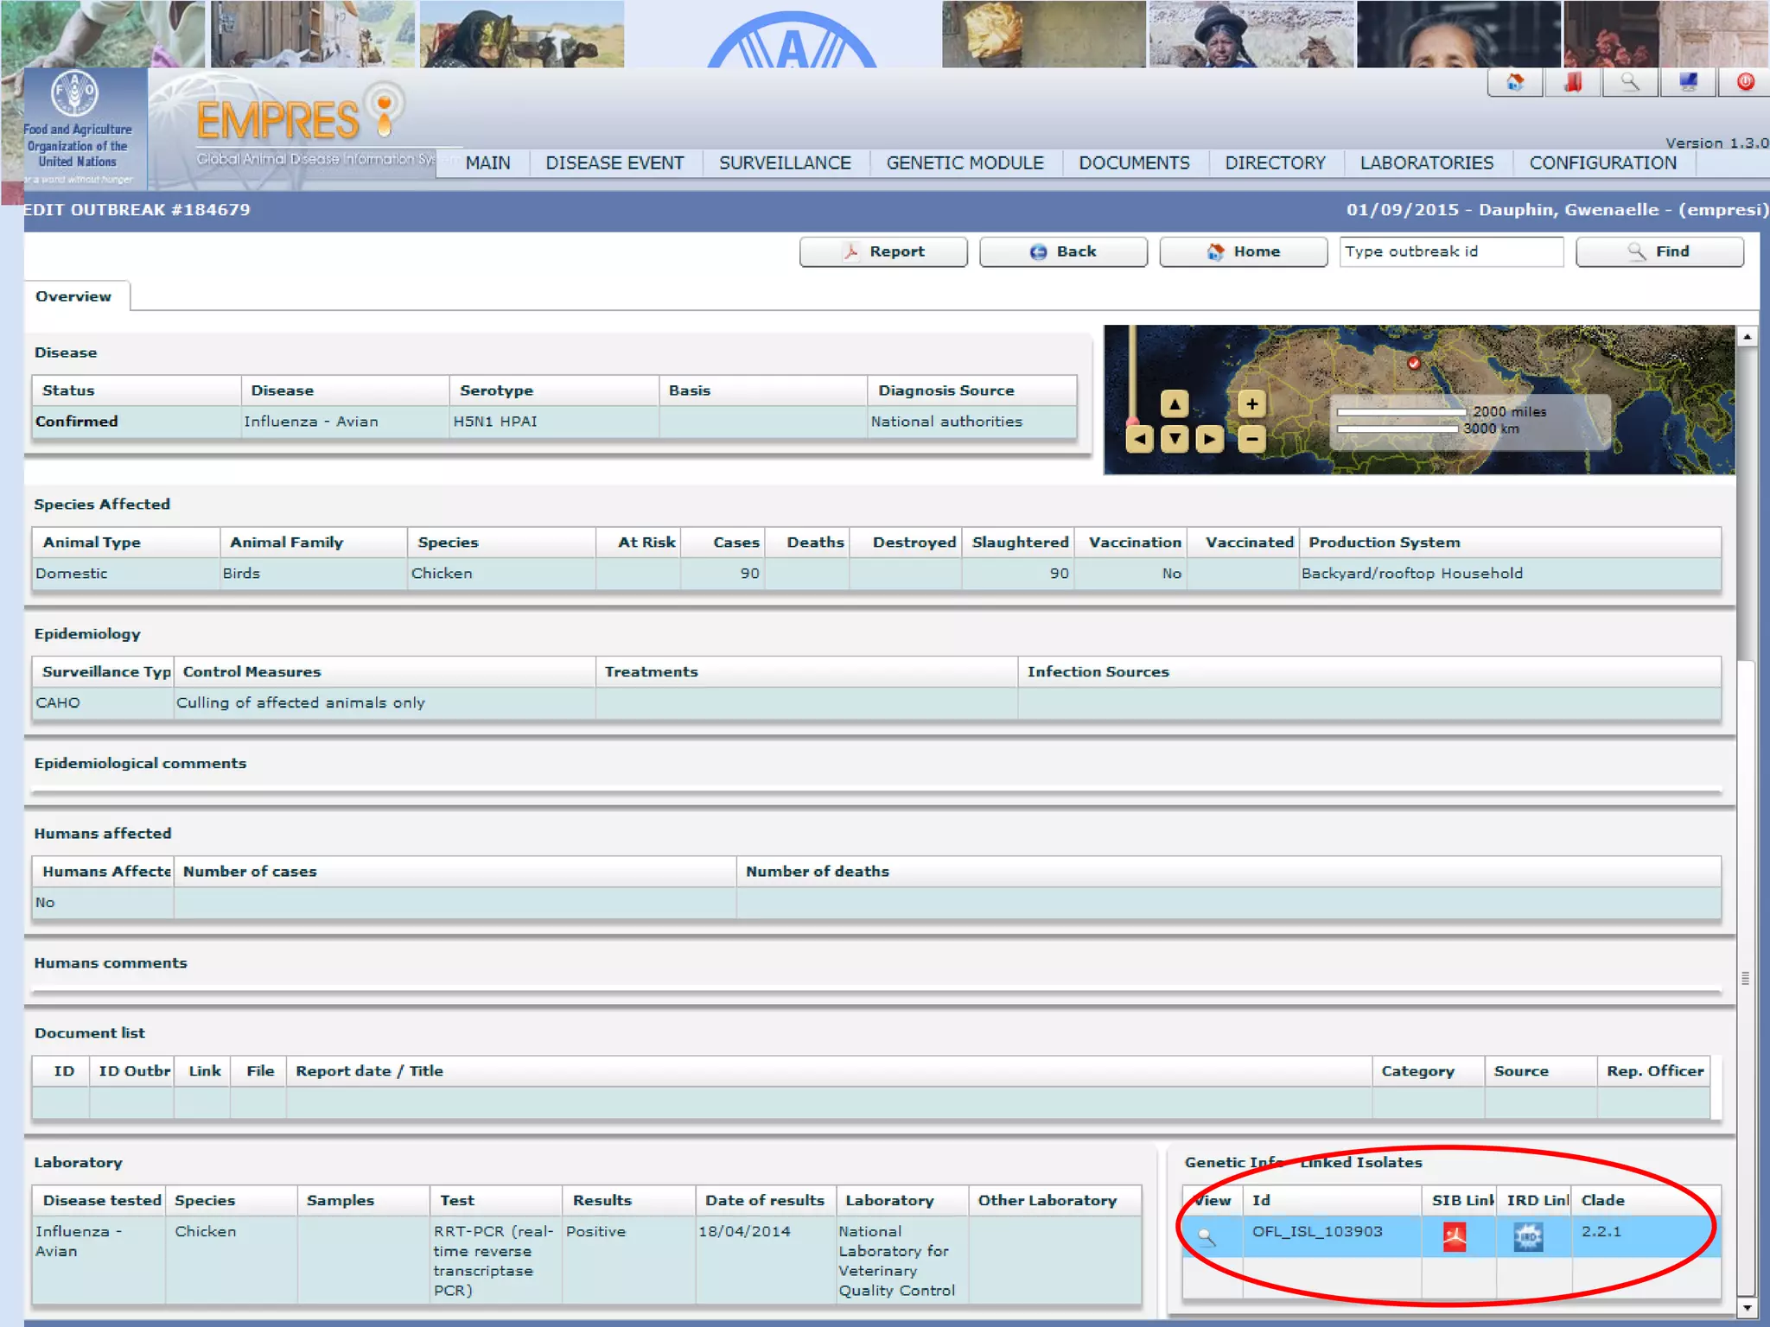Switch to the Overview tab

[73, 296]
